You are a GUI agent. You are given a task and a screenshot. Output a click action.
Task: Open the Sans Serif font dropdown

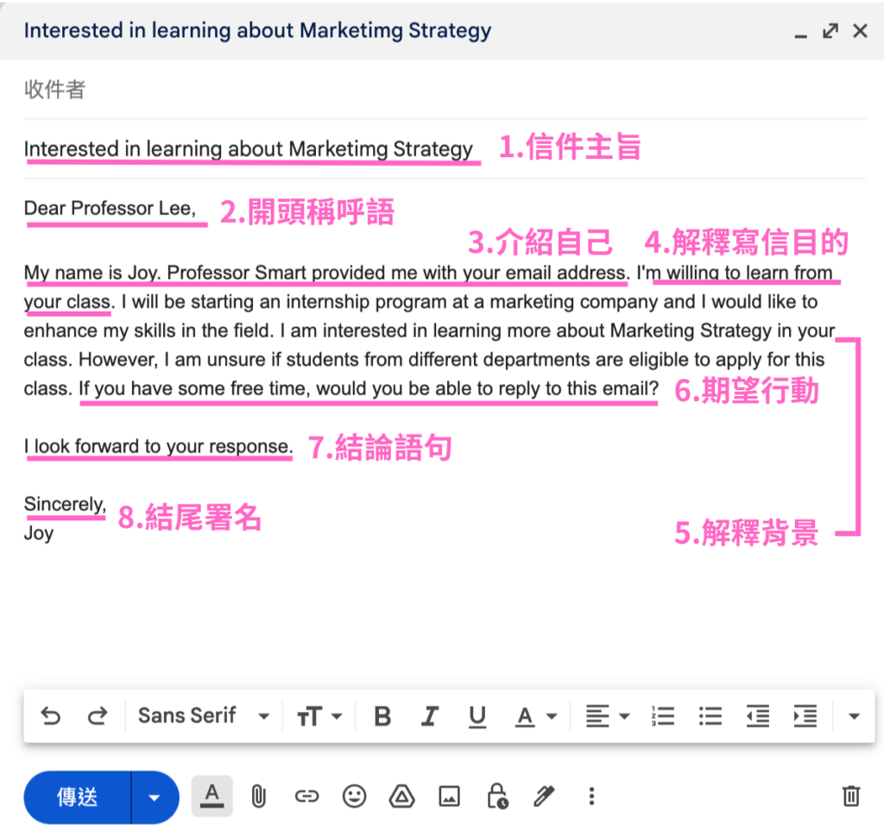click(x=203, y=715)
